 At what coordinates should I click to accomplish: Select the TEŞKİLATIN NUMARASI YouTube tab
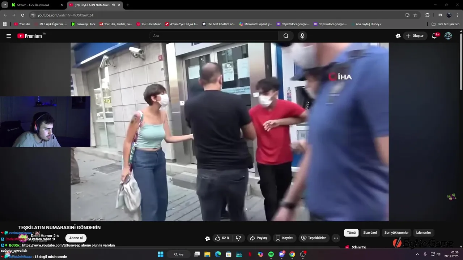(x=95, y=5)
